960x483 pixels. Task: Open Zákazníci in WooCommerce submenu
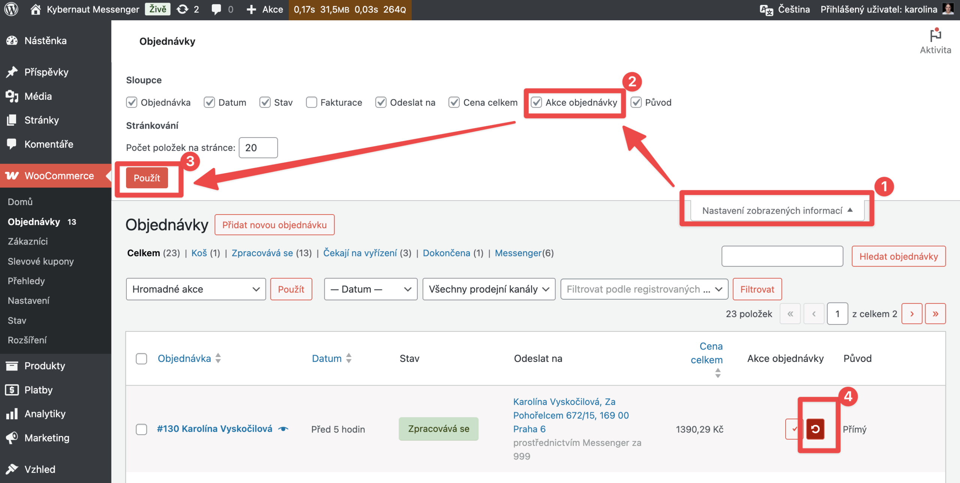click(28, 241)
